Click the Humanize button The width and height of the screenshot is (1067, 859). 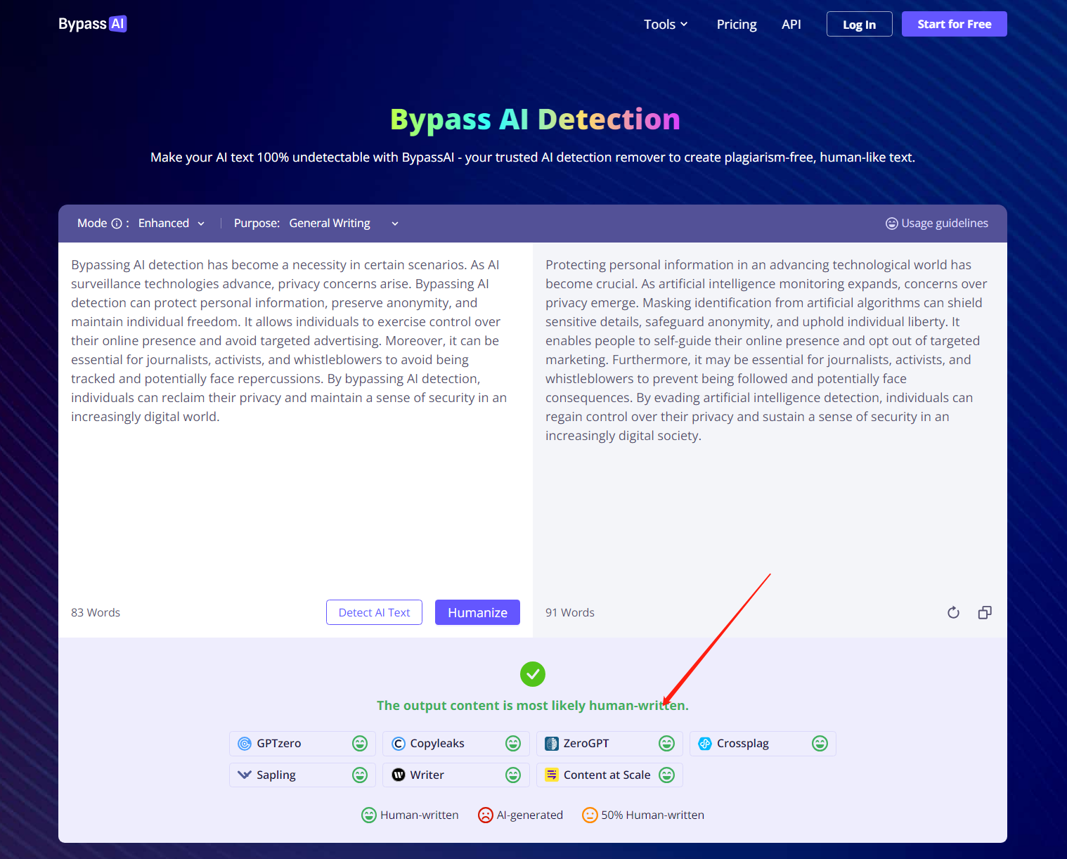click(x=477, y=612)
